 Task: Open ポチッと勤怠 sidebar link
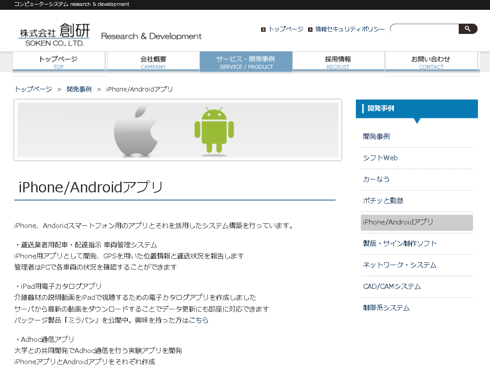(x=383, y=201)
